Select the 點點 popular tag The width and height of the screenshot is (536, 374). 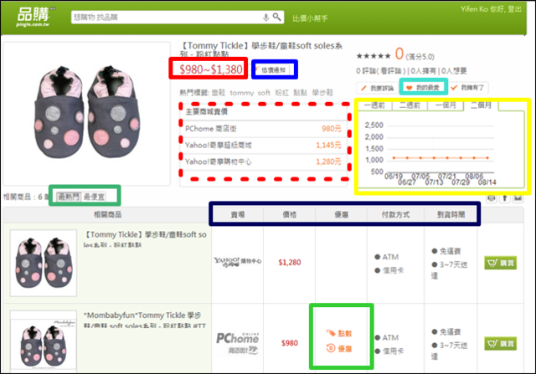(300, 93)
